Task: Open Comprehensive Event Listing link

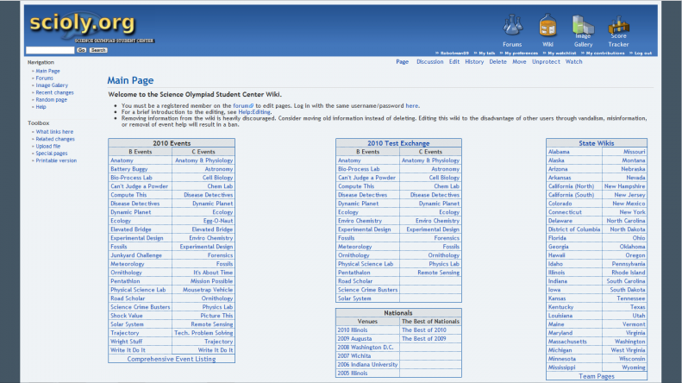Action: coord(171,359)
